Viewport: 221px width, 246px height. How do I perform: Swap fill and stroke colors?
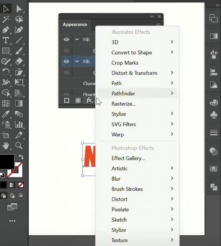(21, 157)
